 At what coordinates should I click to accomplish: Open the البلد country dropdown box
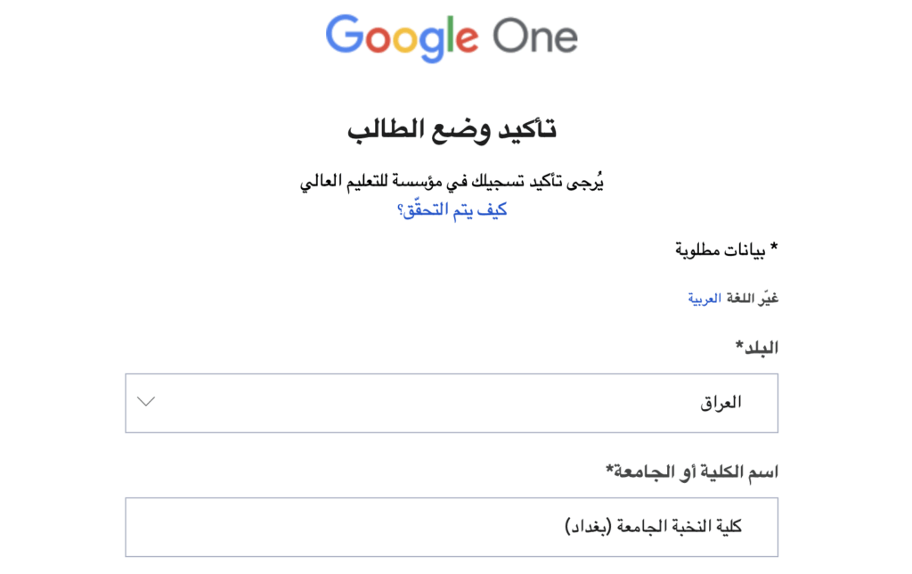[x=452, y=403]
